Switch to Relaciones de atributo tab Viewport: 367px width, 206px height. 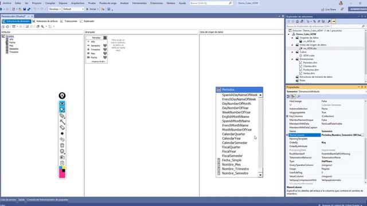[45, 21]
